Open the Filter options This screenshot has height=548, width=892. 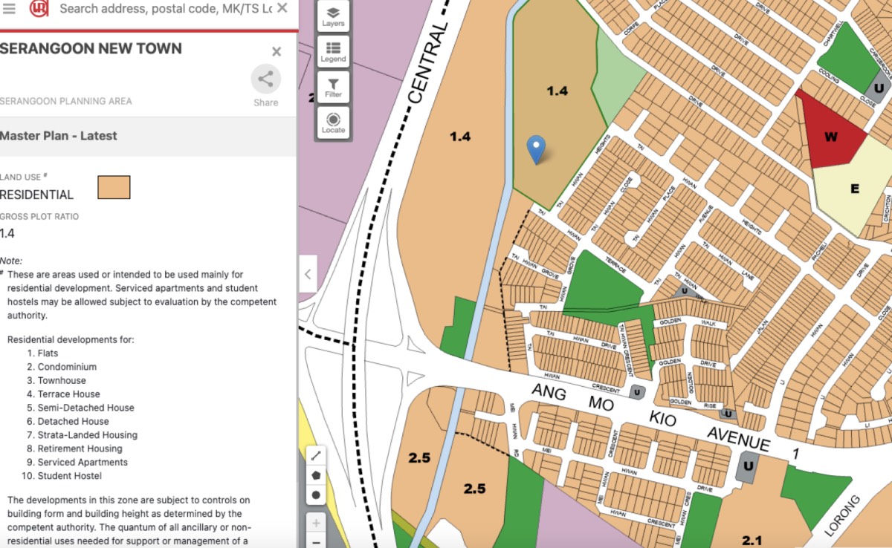[x=333, y=87]
